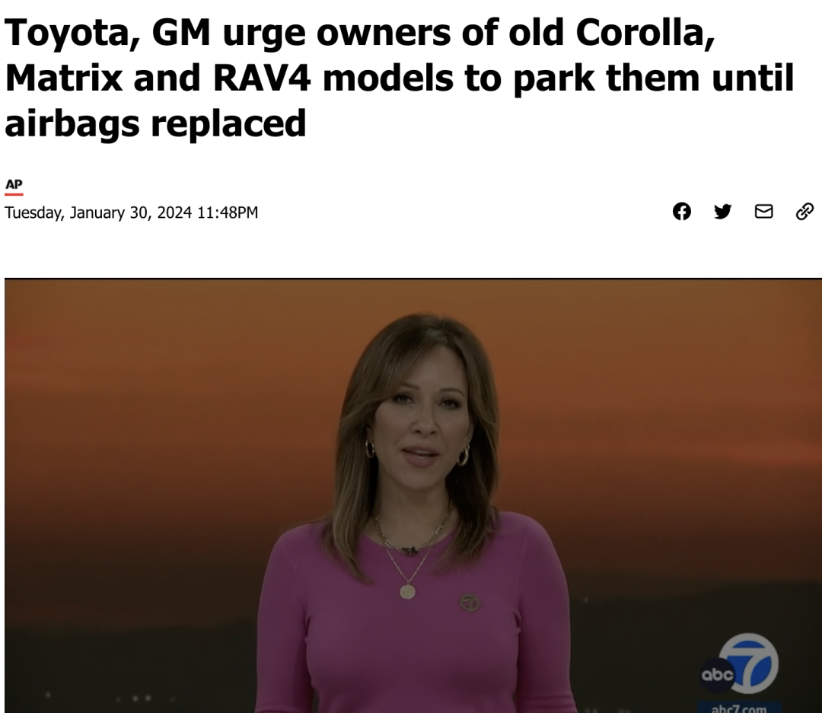Share the article on Facebook
This screenshot has width=822, height=713.
(681, 212)
